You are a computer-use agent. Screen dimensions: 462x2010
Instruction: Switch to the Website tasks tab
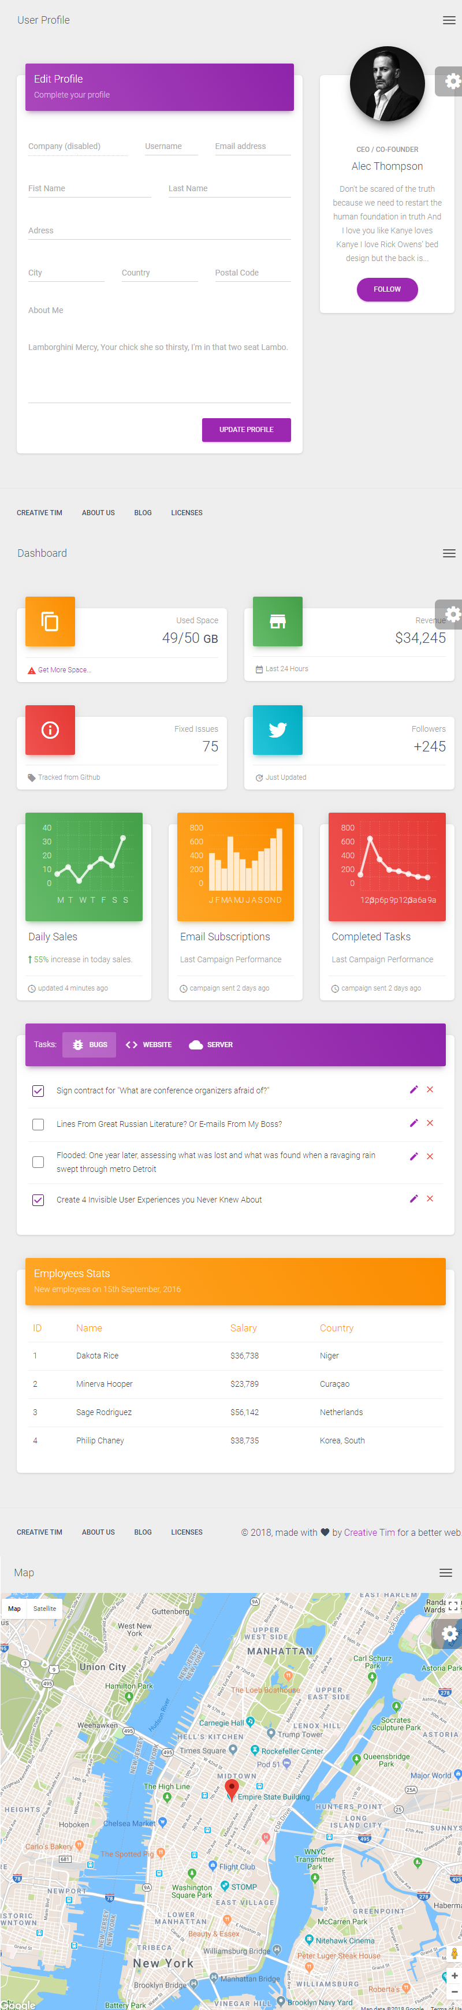pos(149,1045)
